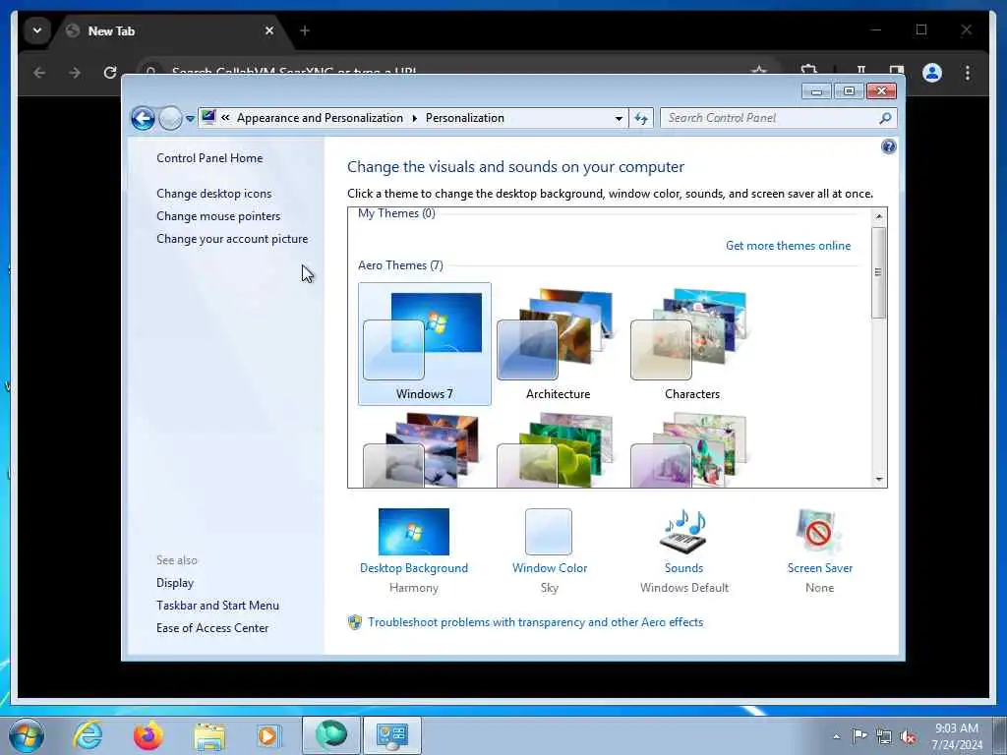Click the theme list scroll down arrow
This screenshot has height=755, width=1007.
pos(879,479)
